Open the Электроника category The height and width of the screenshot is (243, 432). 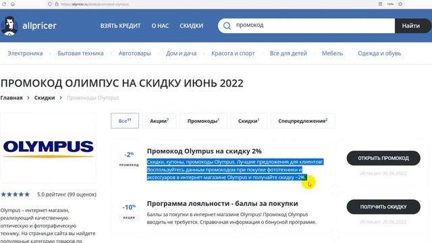click(x=25, y=53)
